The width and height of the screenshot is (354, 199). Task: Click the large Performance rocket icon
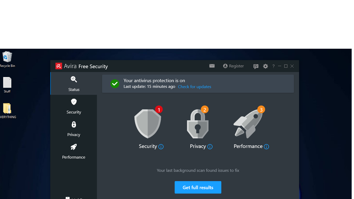[x=248, y=124]
